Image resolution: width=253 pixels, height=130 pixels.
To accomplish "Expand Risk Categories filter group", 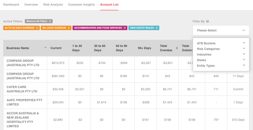I will coord(244,49).
